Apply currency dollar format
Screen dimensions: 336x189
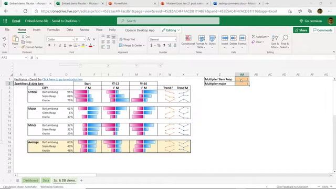click(151, 45)
